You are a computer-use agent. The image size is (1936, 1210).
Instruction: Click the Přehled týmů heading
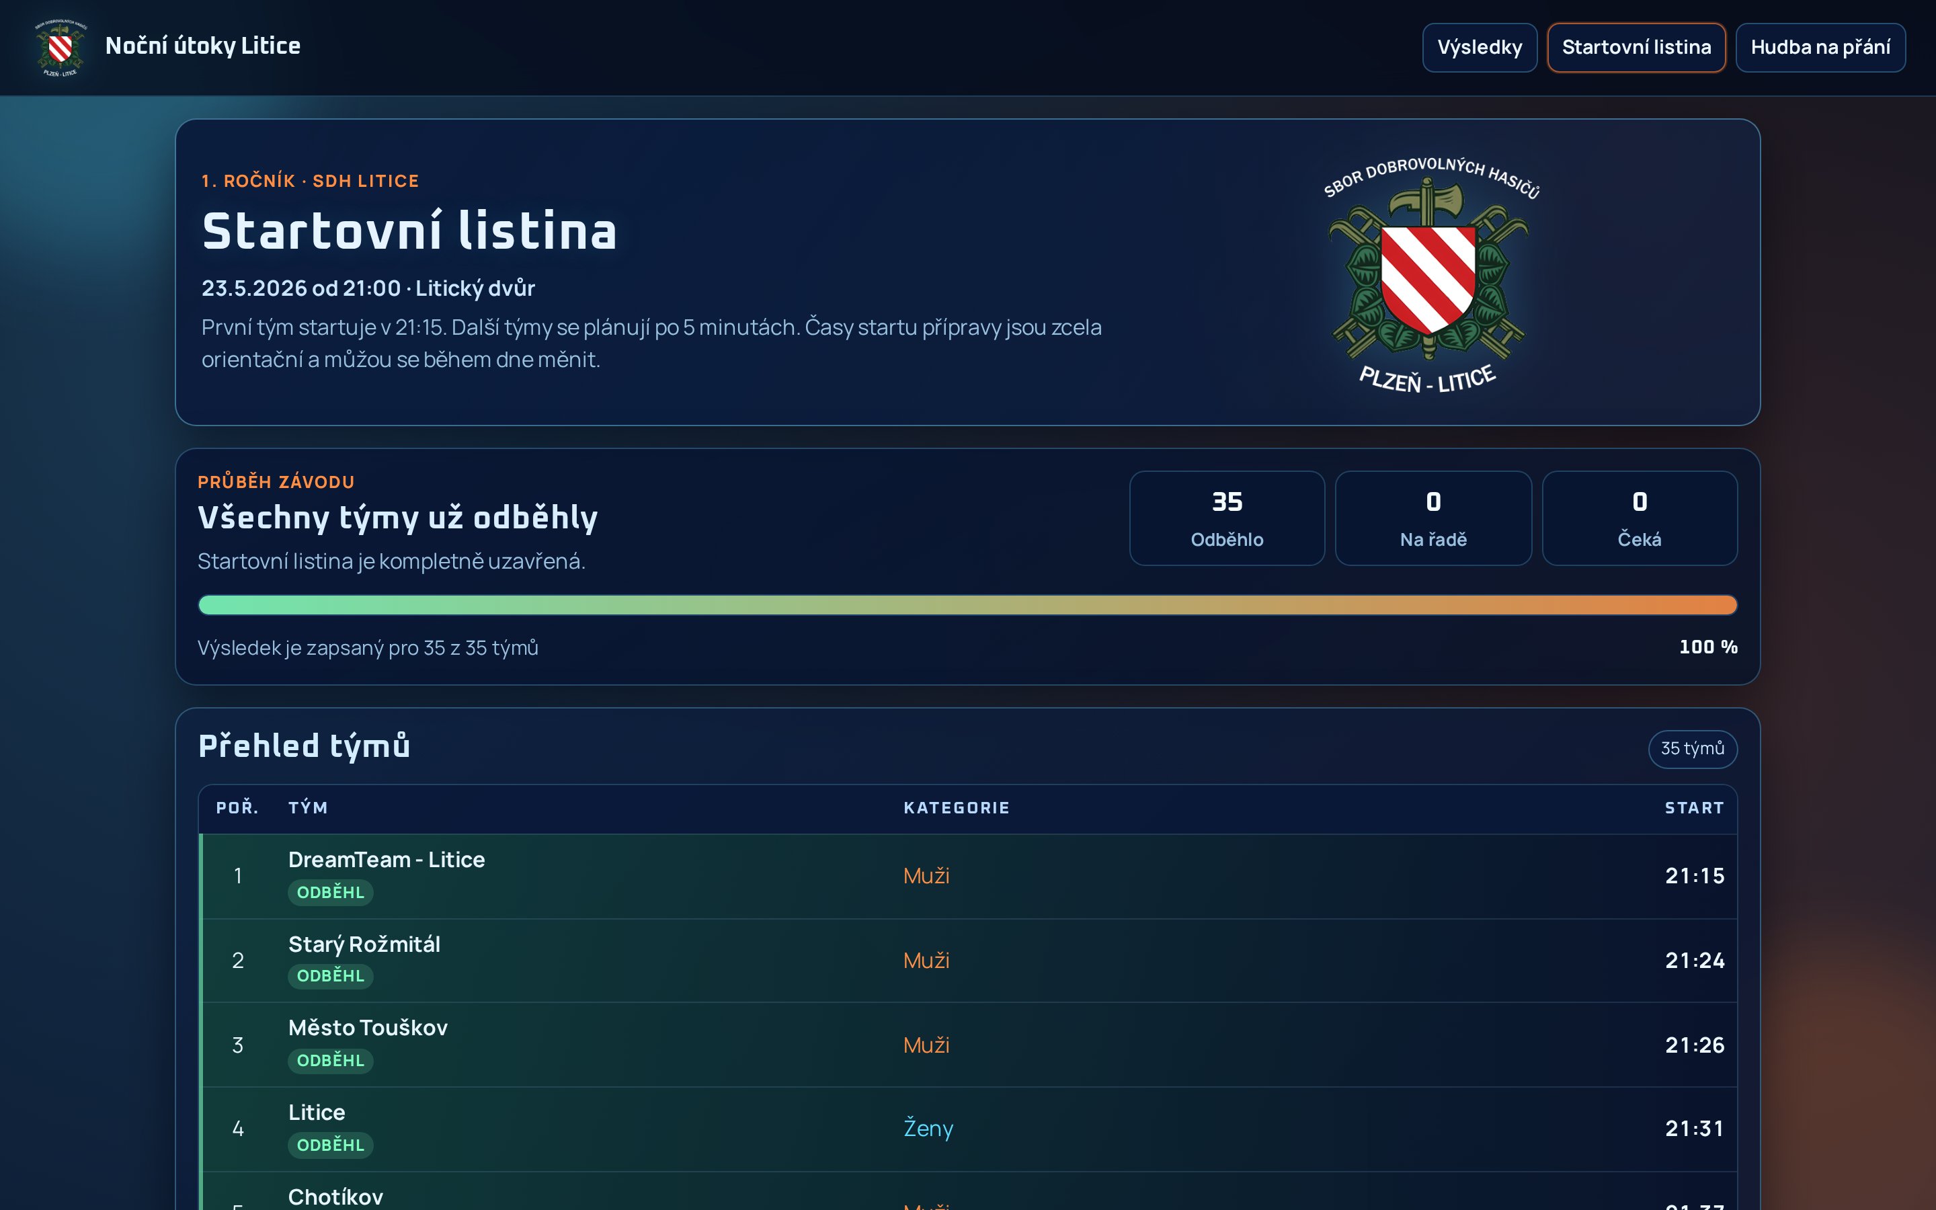(304, 746)
